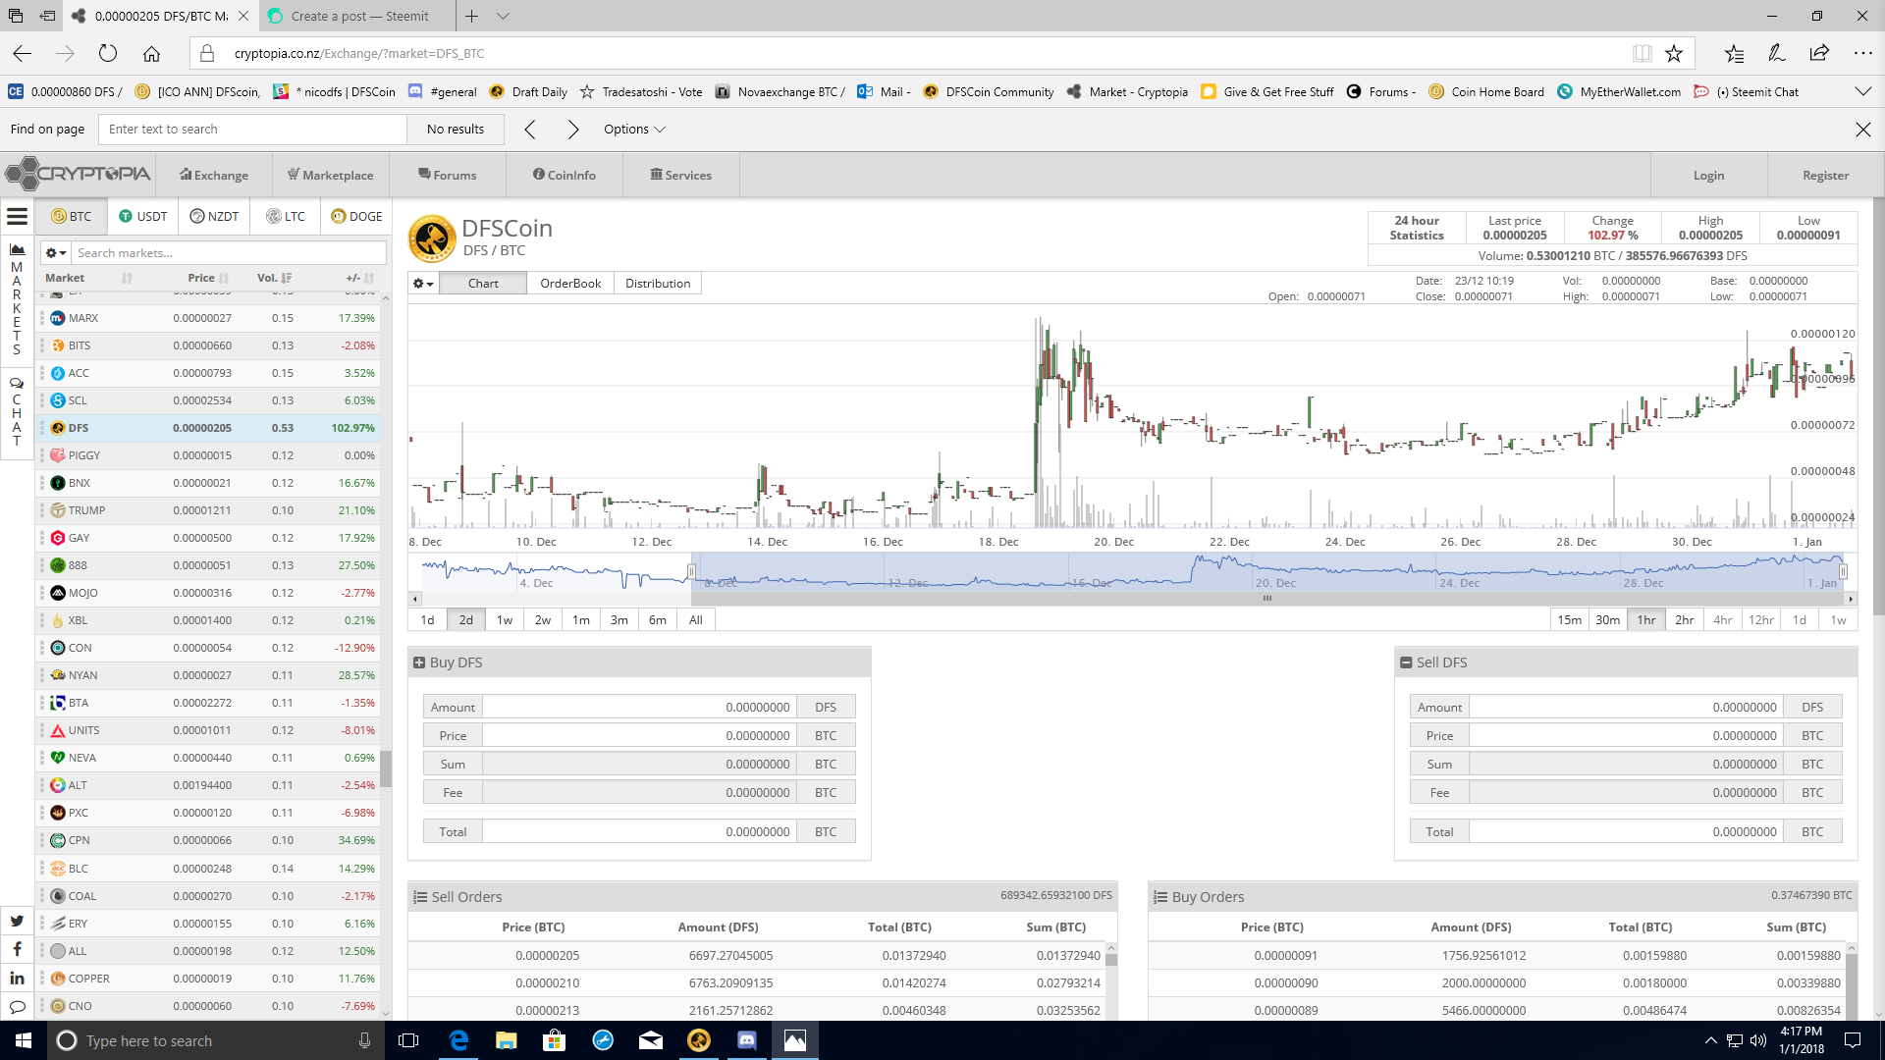Click the browser Share icon
Image resolution: width=1885 pixels, height=1060 pixels.
point(1819,53)
